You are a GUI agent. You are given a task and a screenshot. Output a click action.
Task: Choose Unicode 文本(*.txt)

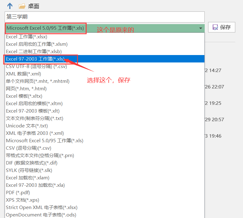tap(105, 126)
